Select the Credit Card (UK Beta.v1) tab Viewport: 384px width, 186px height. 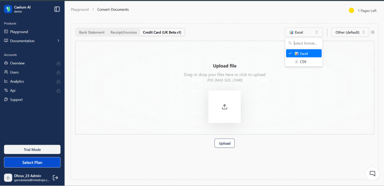point(162,32)
